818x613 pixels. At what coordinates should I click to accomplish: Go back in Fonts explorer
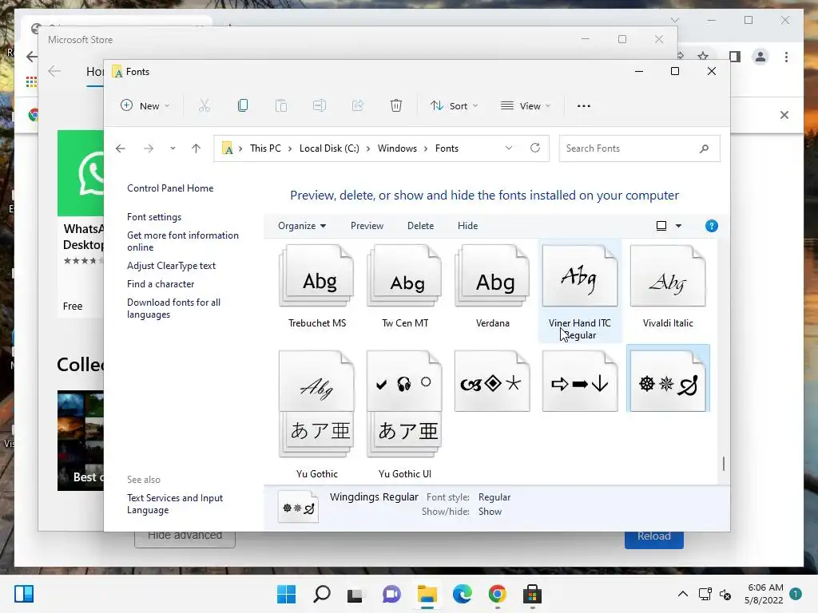(121, 148)
